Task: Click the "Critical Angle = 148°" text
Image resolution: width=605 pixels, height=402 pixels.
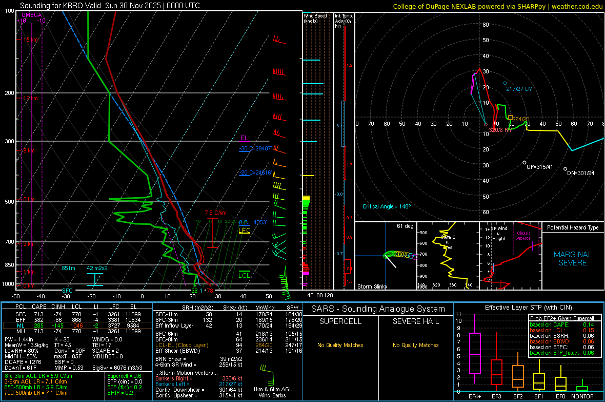Action: (x=387, y=206)
